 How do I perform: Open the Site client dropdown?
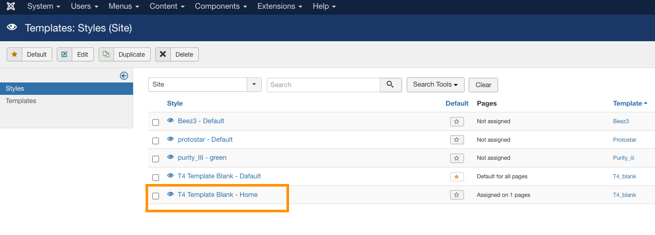[204, 85]
